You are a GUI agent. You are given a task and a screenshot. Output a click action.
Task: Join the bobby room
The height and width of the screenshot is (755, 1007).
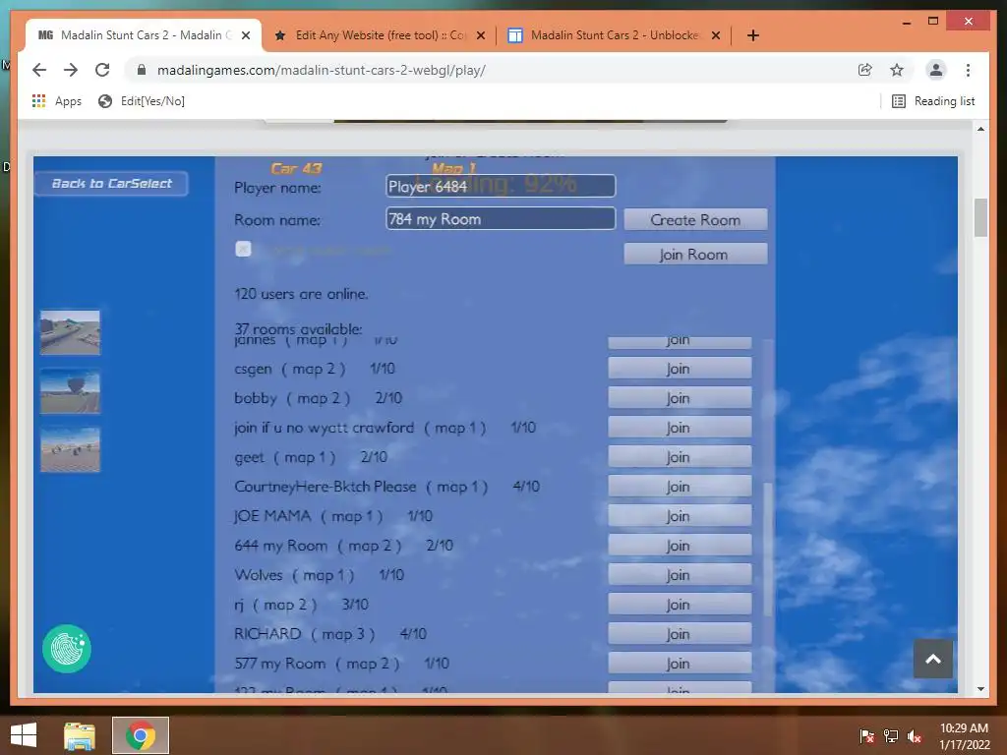pyautogui.click(x=680, y=398)
